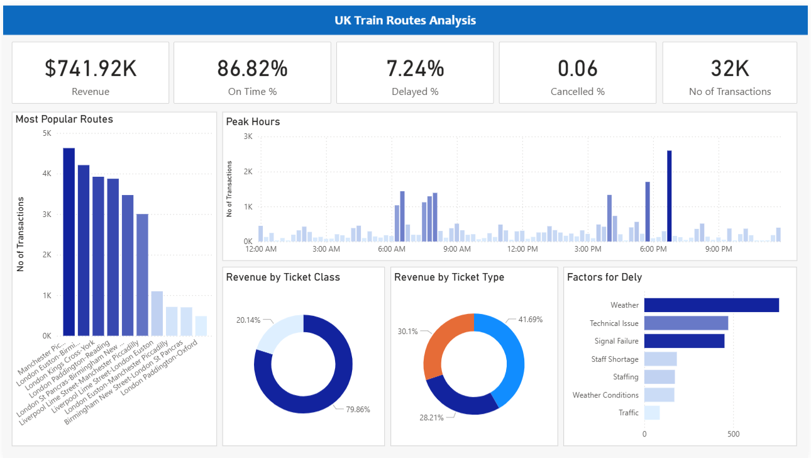The height and width of the screenshot is (458, 811).
Task: Click the Traffic delay factor bar
Action: point(652,413)
